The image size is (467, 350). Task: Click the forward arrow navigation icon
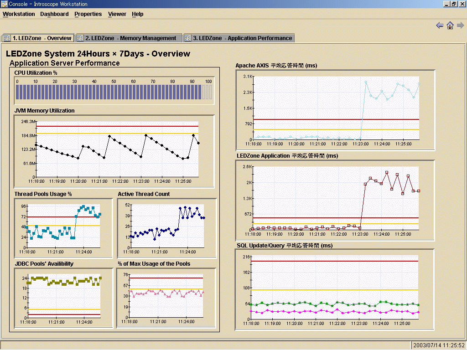[x=461, y=26]
